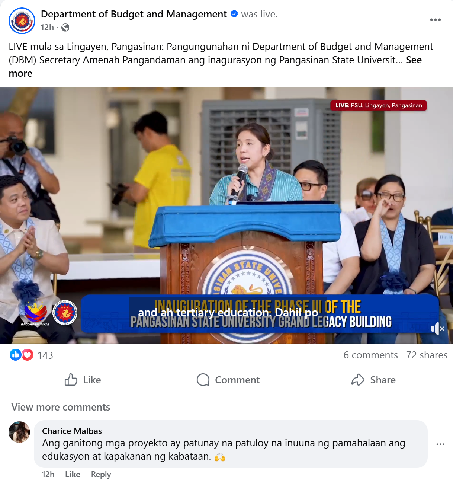Click the Like thumbs-up reaction icon

pyautogui.click(x=15, y=355)
